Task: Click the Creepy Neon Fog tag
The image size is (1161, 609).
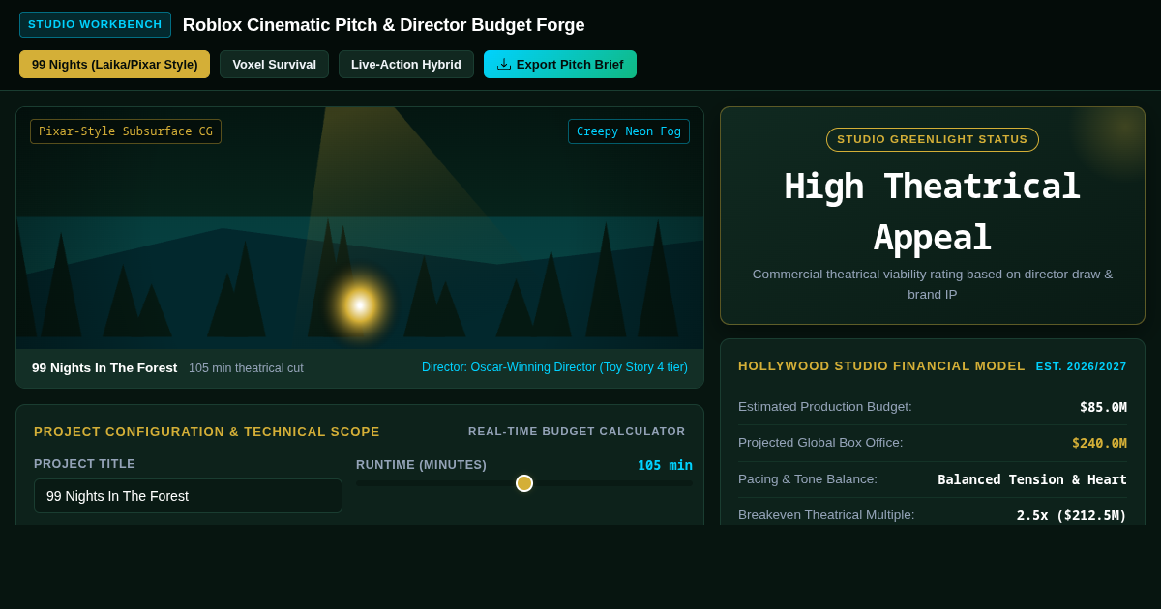Action: [x=629, y=131]
